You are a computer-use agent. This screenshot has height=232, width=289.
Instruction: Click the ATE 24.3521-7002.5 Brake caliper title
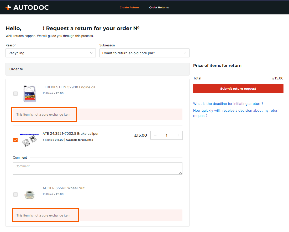(x=71, y=134)
